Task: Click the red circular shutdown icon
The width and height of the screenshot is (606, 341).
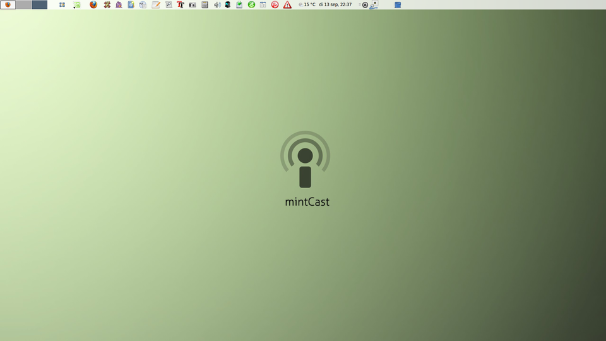Action: pyautogui.click(x=275, y=4)
